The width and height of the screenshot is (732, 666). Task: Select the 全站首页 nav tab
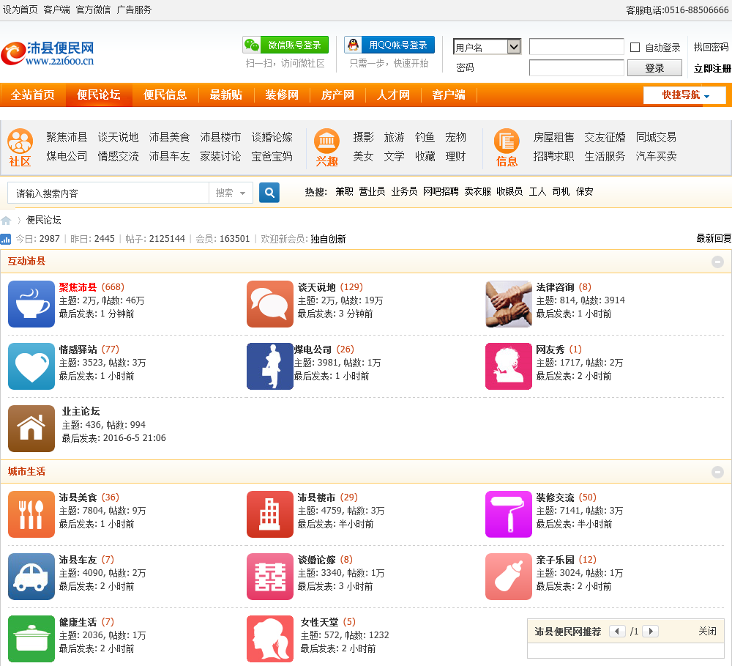click(x=33, y=95)
